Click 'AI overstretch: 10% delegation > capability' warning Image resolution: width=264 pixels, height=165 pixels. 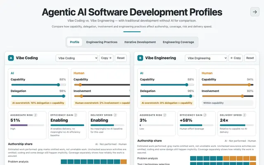(x=38, y=103)
